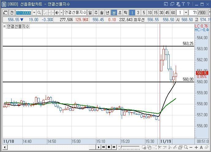The image size is (211, 152).
Task: Click the panel layout icon left of 전
Action: click(x=6, y=13)
